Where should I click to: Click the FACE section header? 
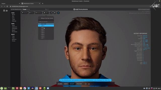(x=13, y=13)
